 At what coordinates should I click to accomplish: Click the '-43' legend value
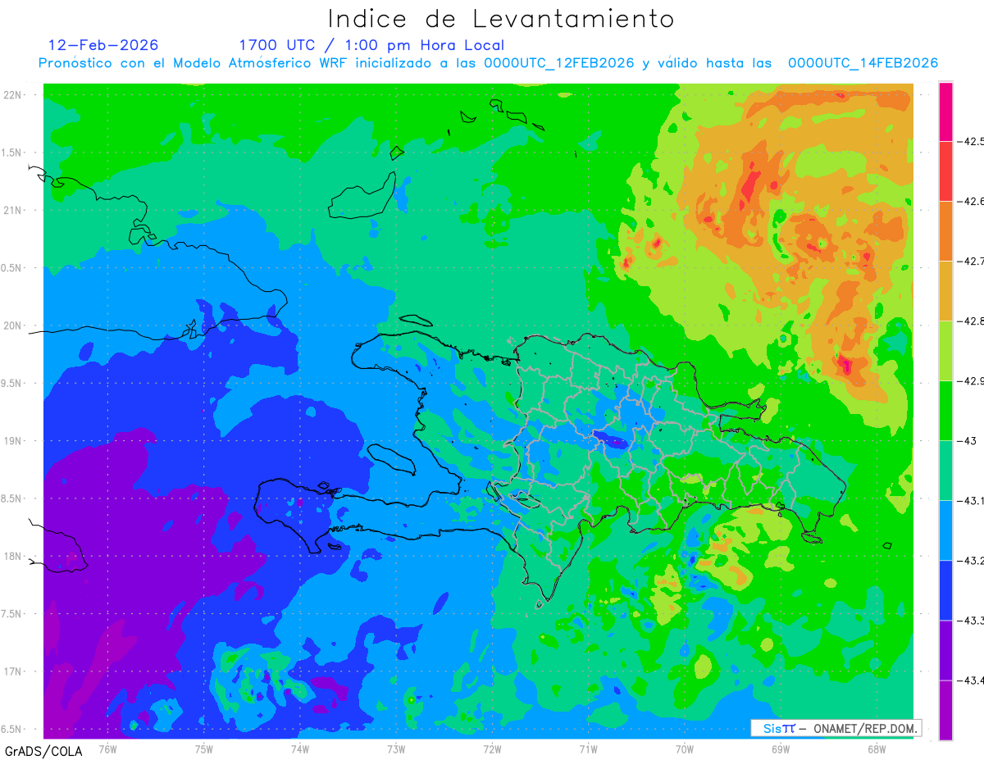pos(967,441)
